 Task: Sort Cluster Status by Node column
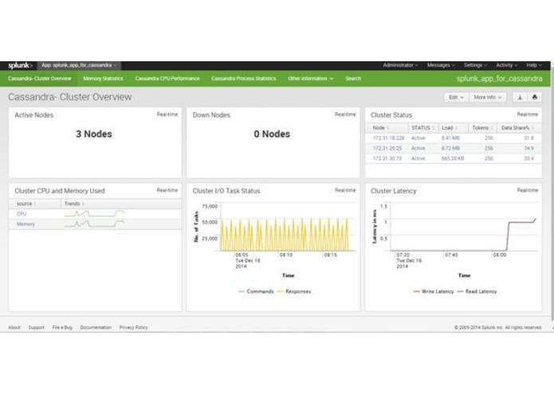[386, 127]
